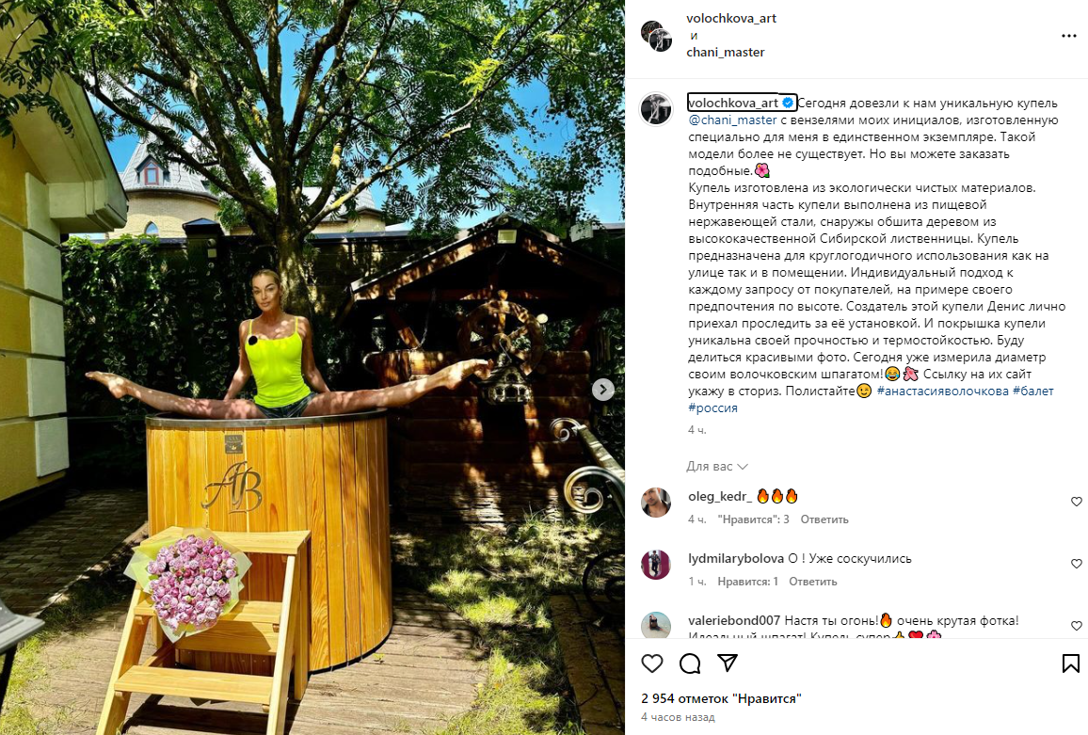Viewport: 1088px width, 735px height.
Task: Expand the 'Для вас' comments sorting dropdown
Action: (717, 467)
